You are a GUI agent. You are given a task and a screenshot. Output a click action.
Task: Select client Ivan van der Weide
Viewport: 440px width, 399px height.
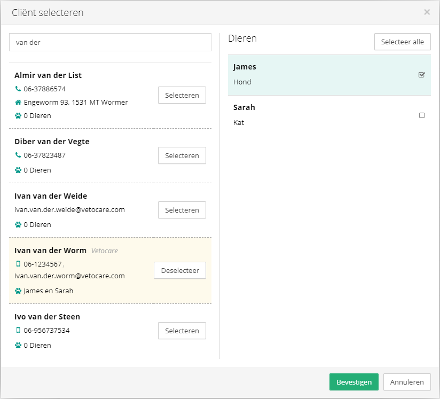point(182,210)
